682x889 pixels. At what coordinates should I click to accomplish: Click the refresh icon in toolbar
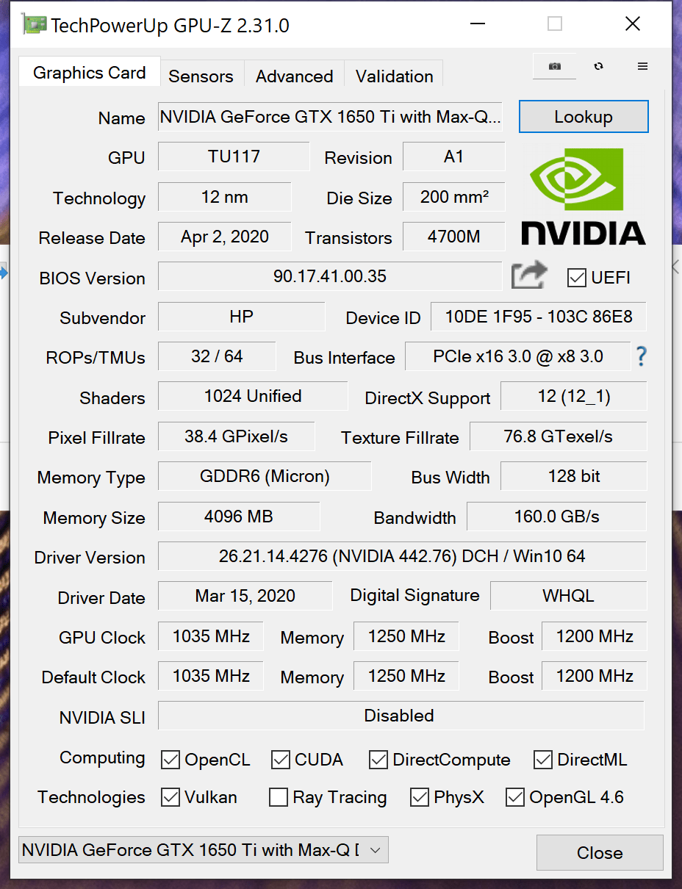tap(599, 66)
